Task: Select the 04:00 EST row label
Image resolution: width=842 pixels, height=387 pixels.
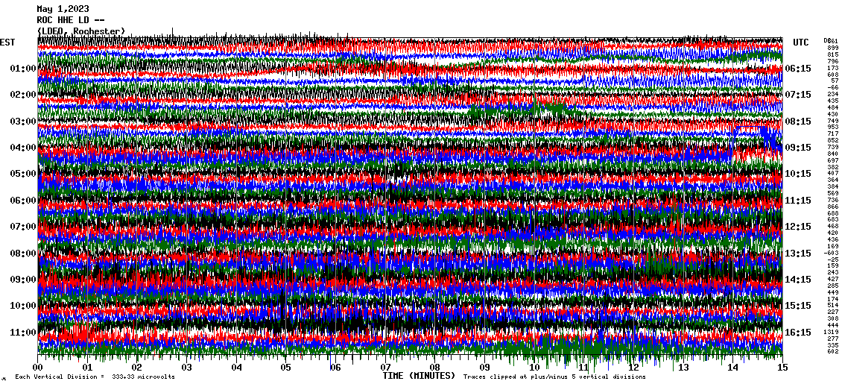Action: [x=23, y=148]
